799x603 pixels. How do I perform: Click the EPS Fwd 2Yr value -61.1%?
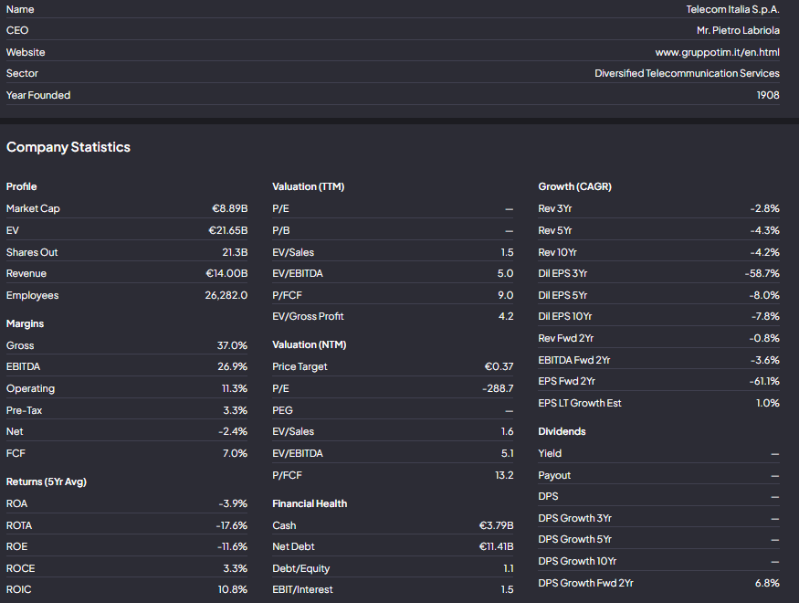[764, 381]
